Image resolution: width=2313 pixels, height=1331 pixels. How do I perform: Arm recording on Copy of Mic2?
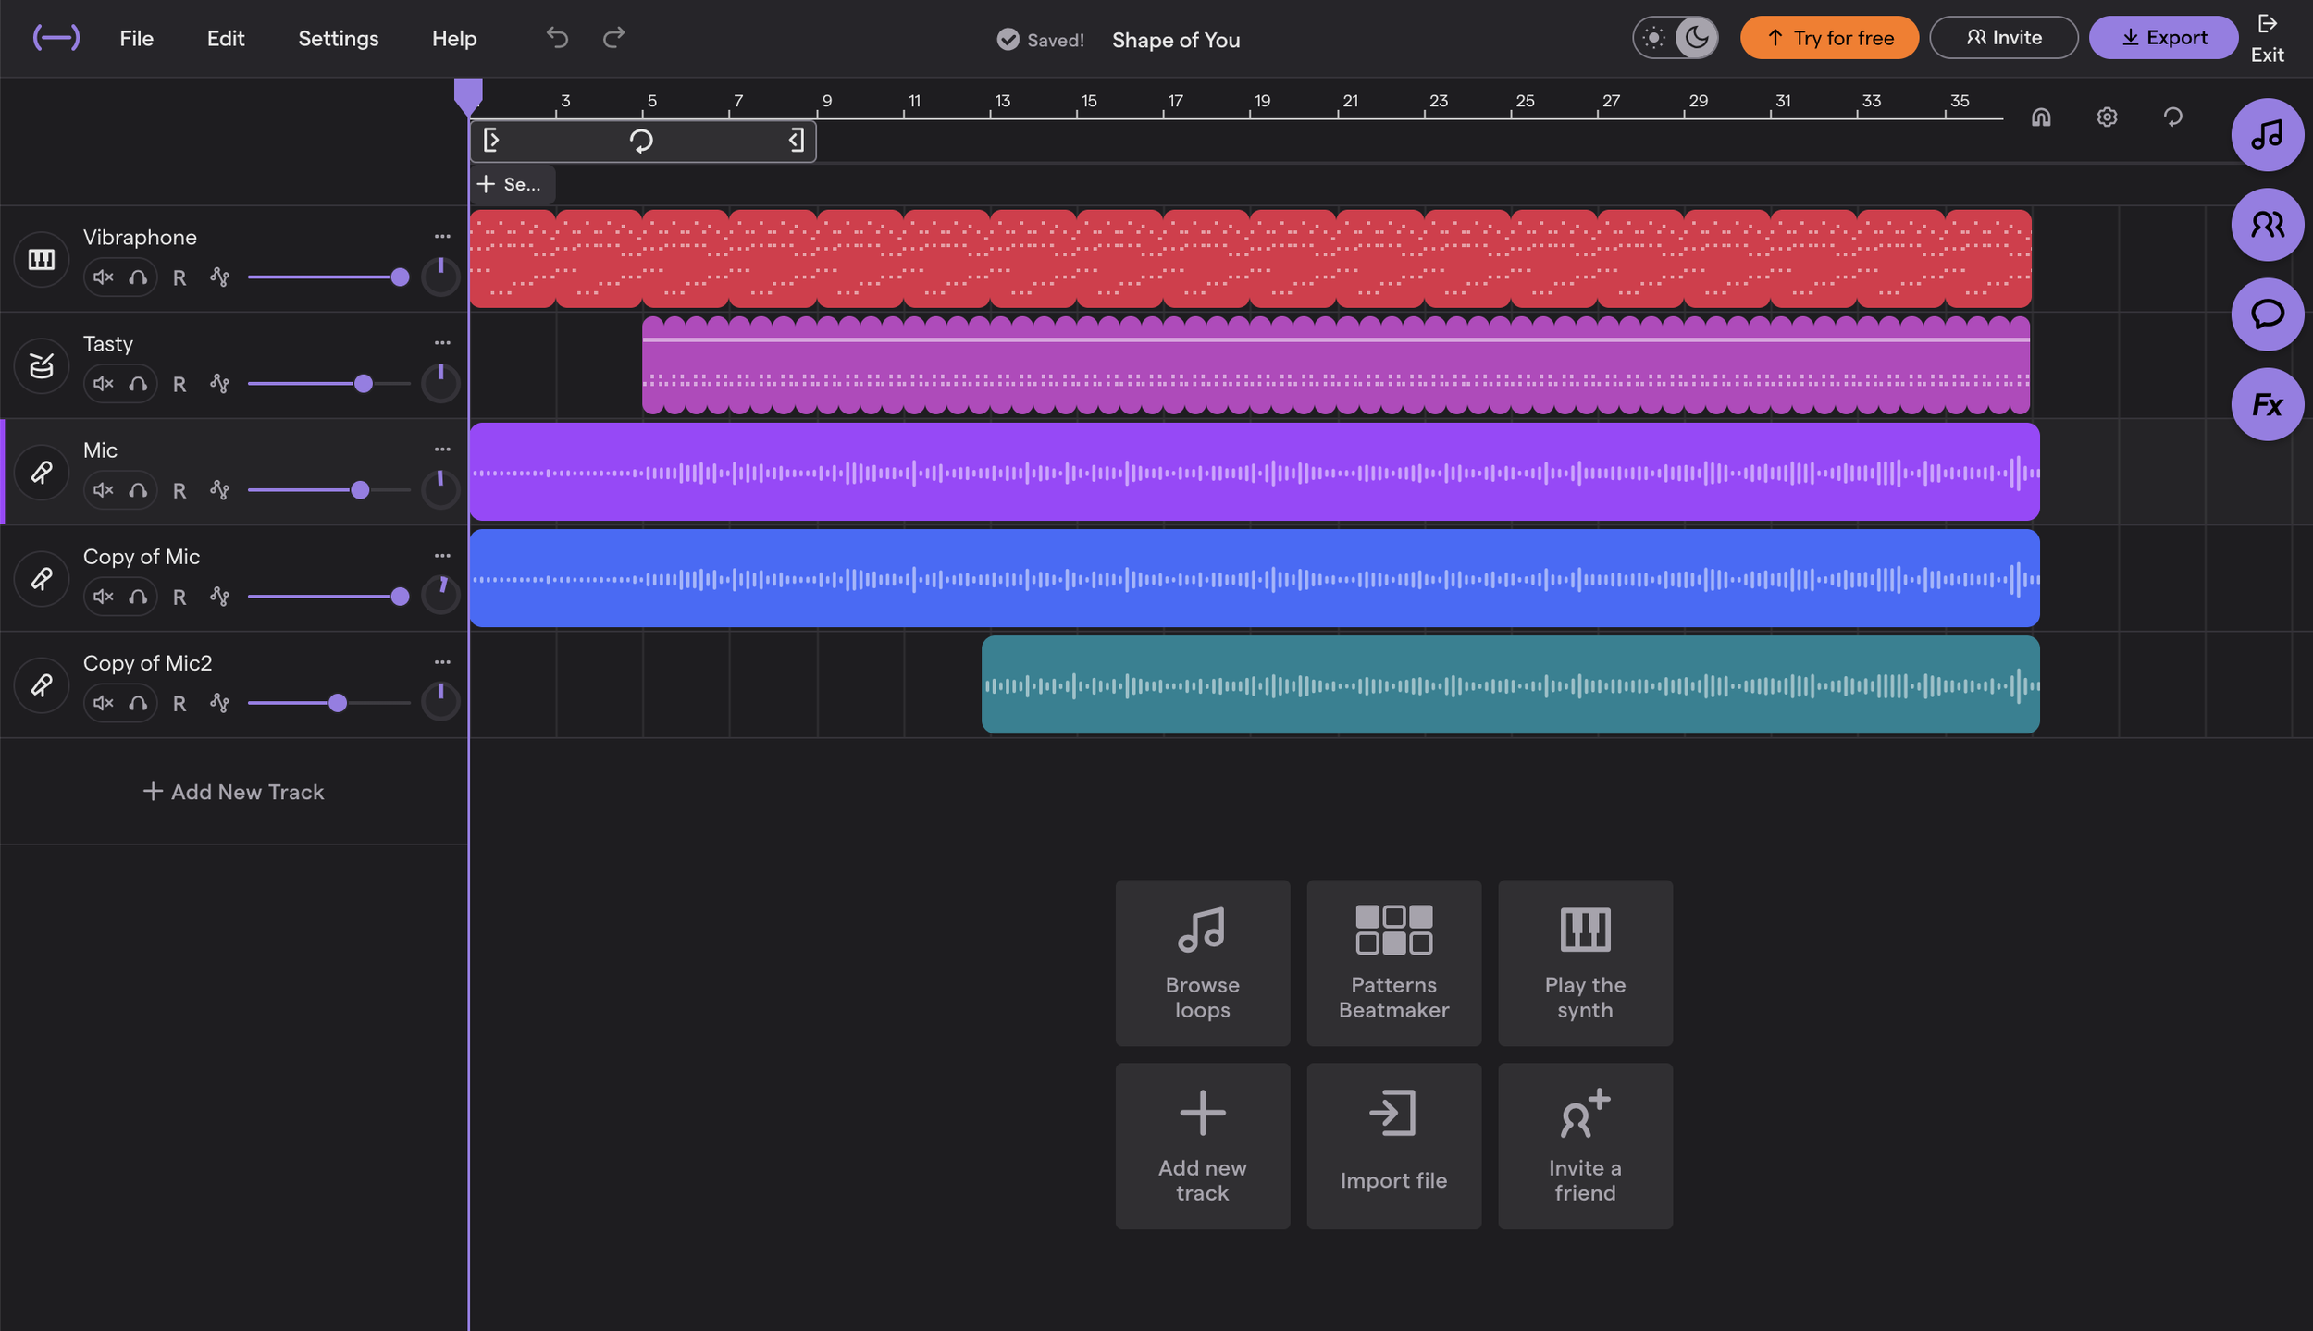179,704
